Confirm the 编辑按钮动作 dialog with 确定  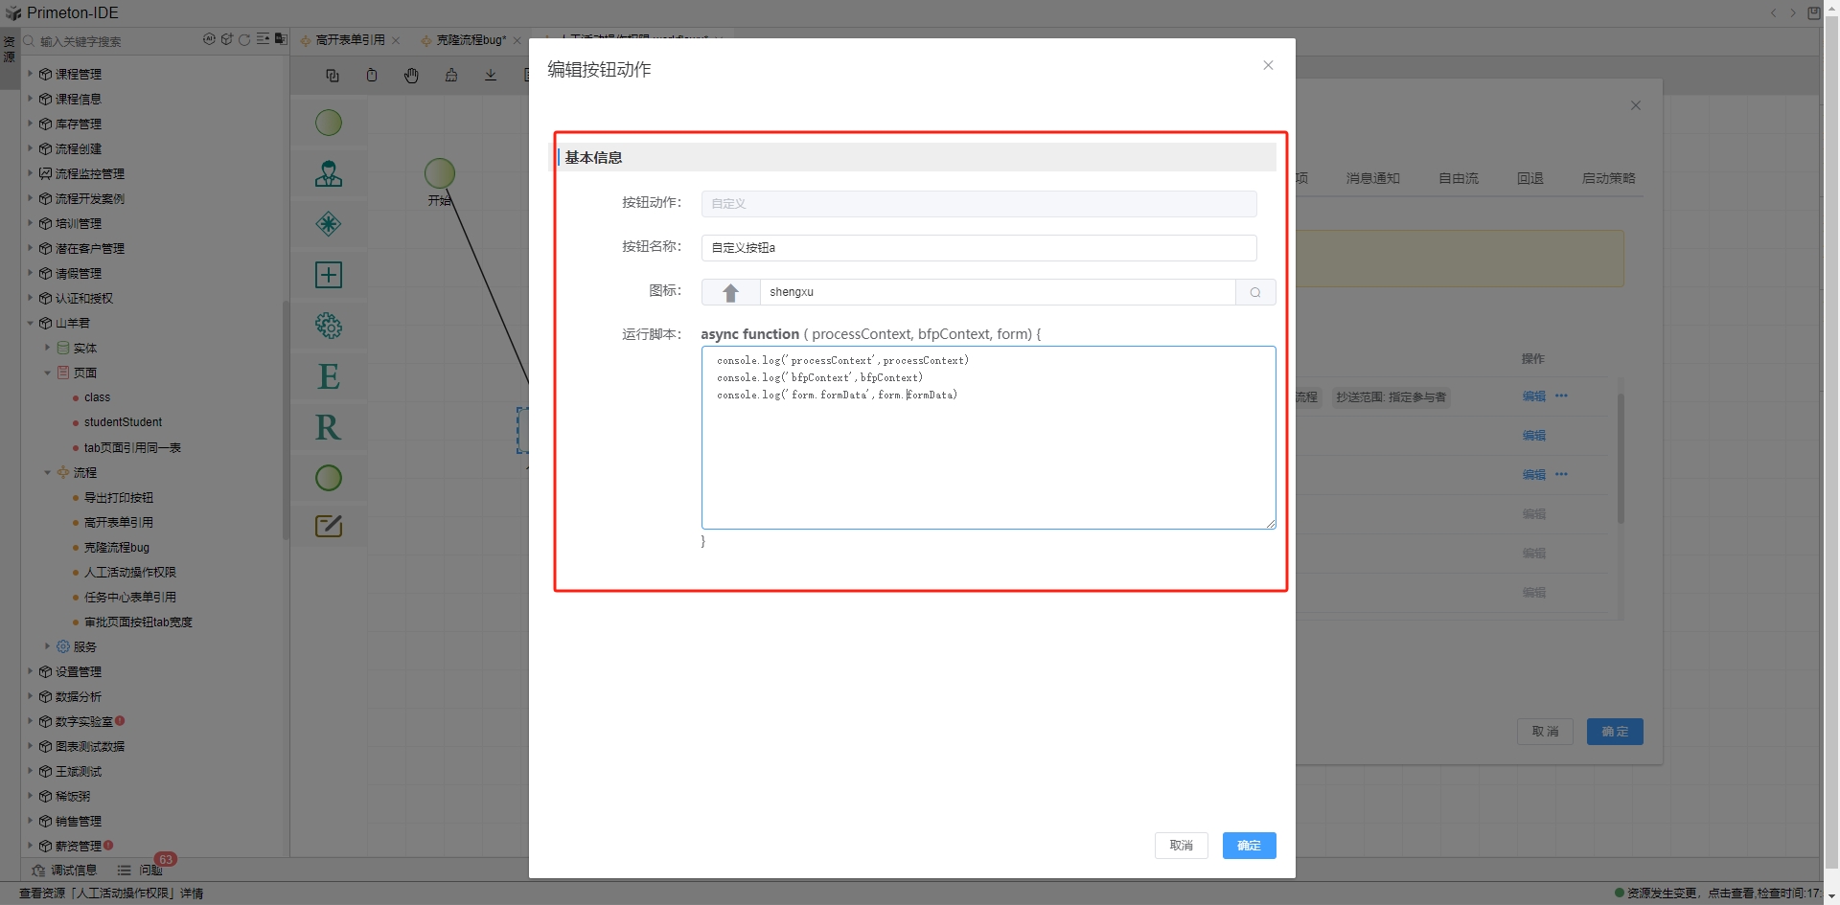point(1248,846)
